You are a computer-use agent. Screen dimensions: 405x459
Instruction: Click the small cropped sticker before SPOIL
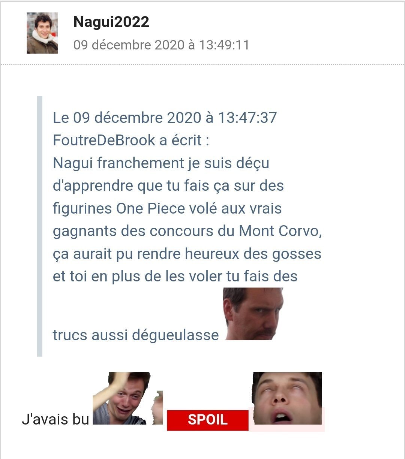click(158, 408)
